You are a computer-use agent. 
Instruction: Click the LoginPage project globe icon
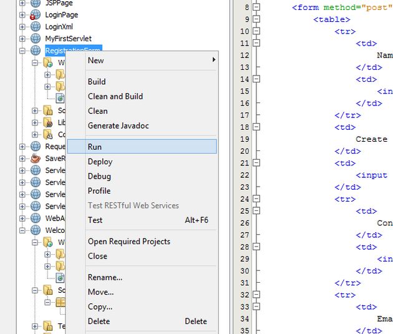click(36, 15)
